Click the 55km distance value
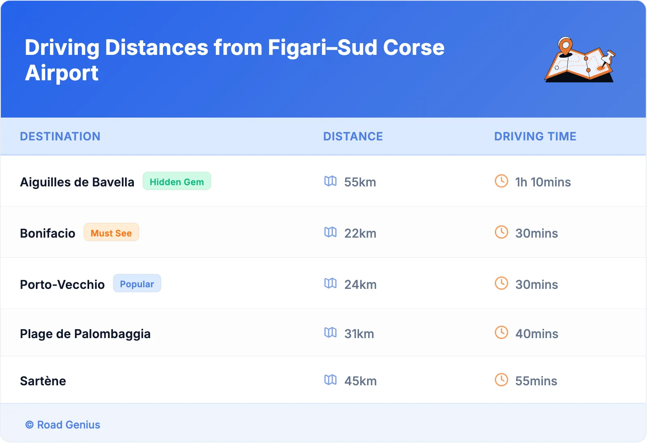 pyautogui.click(x=360, y=182)
